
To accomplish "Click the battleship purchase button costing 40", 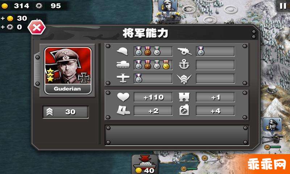I will click(145, 164).
